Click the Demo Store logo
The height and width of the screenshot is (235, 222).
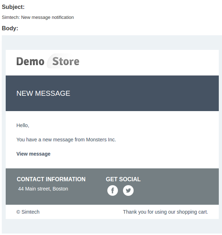point(48,61)
